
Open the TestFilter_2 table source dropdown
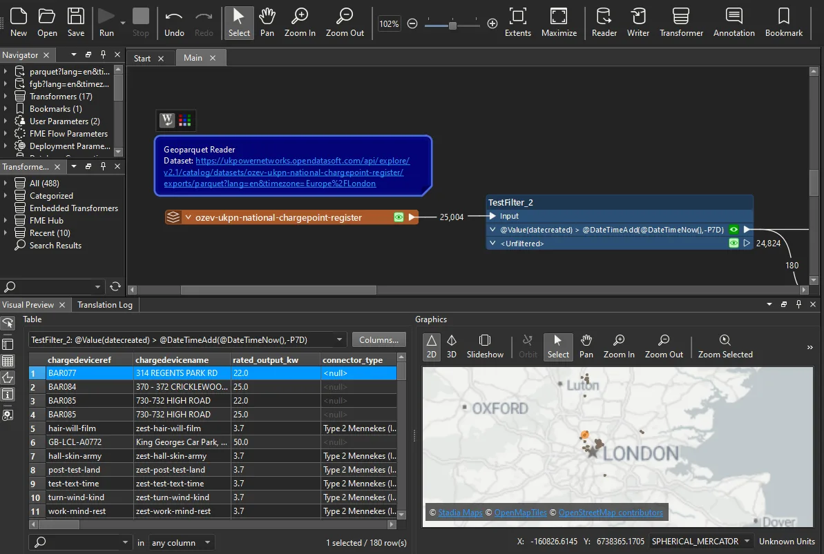coord(339,339)
